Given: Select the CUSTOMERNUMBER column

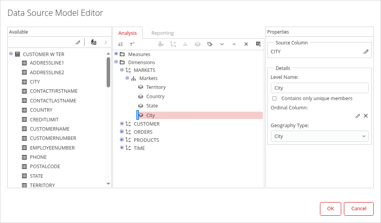Looking at the screenshot, I should [x=53, y=138].
